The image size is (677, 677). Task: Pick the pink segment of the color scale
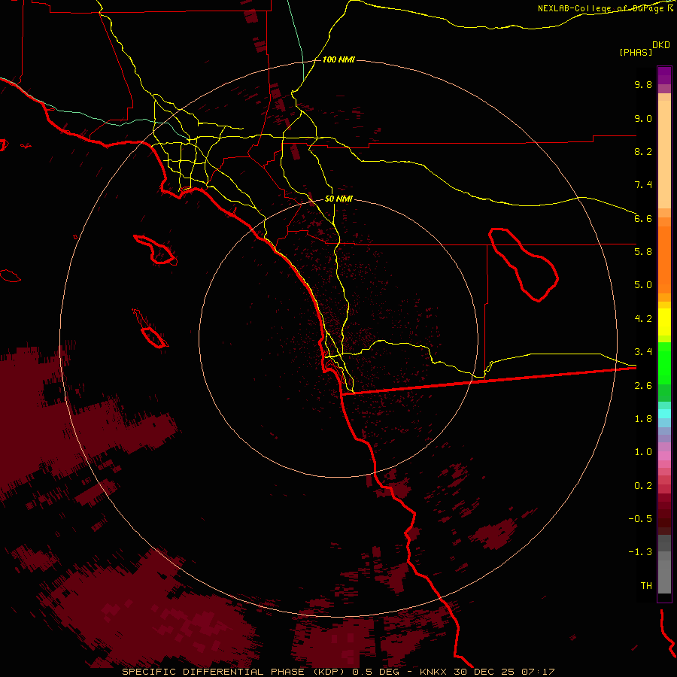click(x=664, y=456)
